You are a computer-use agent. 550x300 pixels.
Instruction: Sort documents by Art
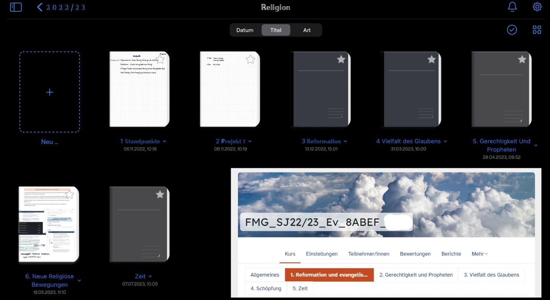pyautogui.click(x=307, y=30)
